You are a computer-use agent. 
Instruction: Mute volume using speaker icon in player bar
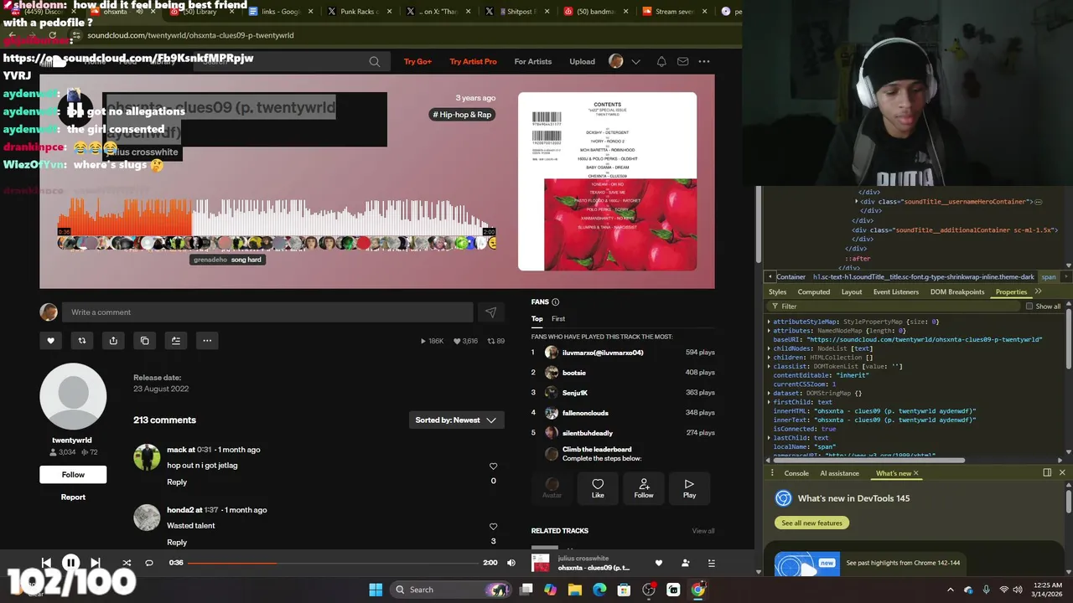tap(511, 563)
